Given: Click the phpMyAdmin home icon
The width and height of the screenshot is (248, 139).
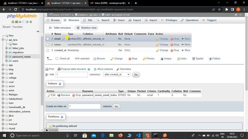Looking at the screenshot, I should click(x=13, y=22).
